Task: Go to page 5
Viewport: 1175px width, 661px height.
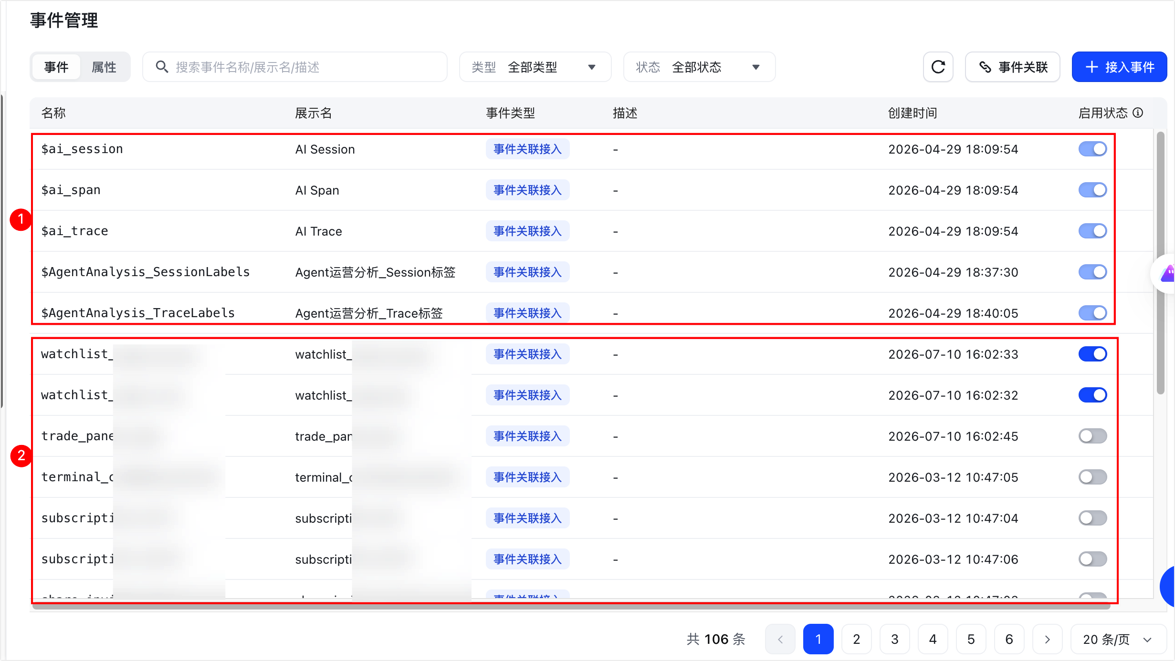Action: tap(971, 639)
